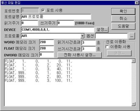Click the 전화 사용시 설정... button
Screen dimensions: 140x111
pyautogui.click(x=80, y=55)
